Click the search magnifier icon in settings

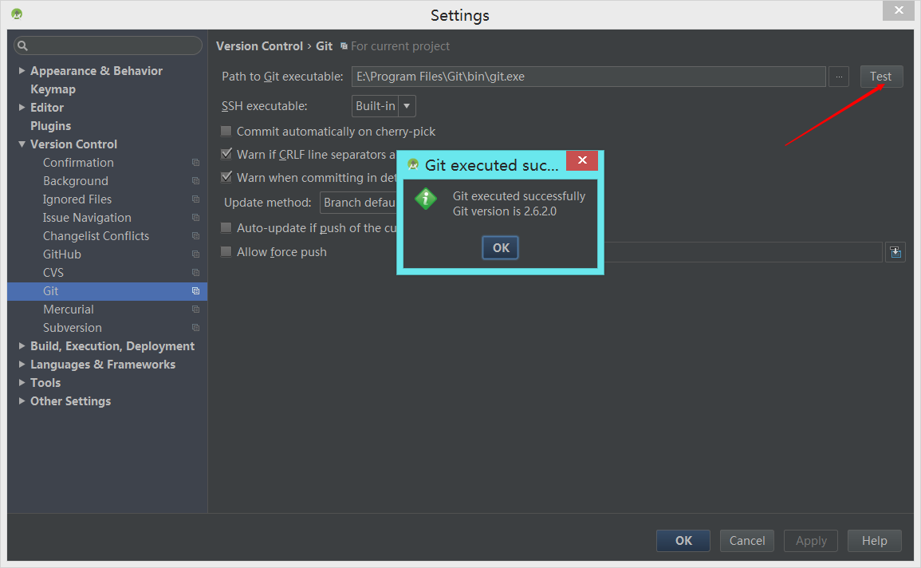point(22,45)
